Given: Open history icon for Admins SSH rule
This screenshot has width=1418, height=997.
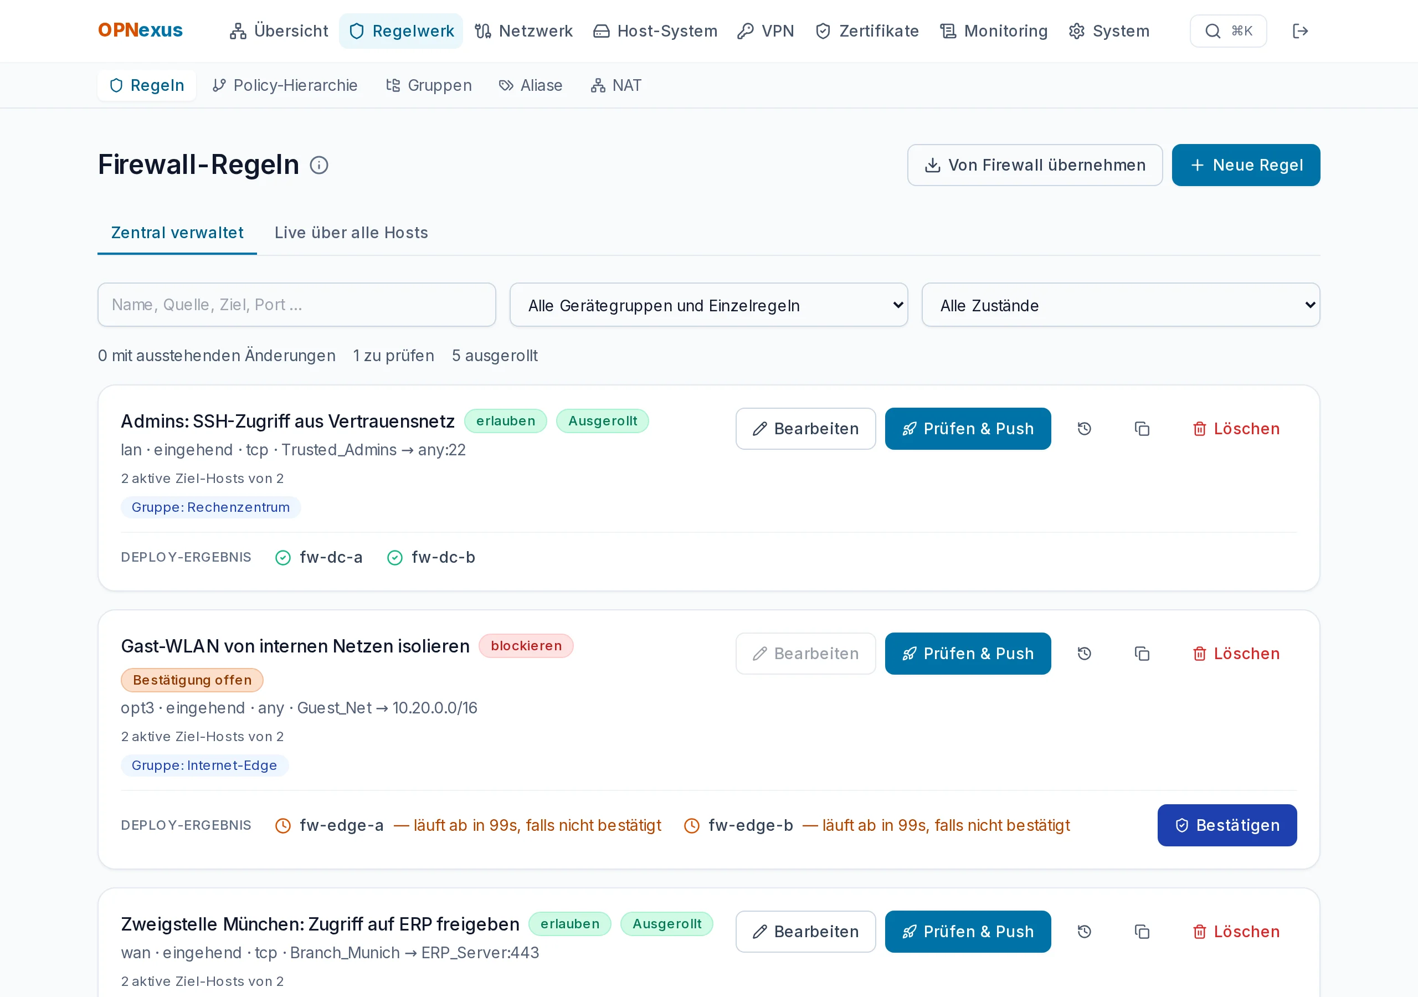Looking at the screenshot, I should point(1084,429).
